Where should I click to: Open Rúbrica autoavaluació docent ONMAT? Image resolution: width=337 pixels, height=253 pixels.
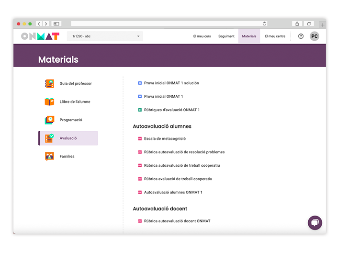coord(177,221)
